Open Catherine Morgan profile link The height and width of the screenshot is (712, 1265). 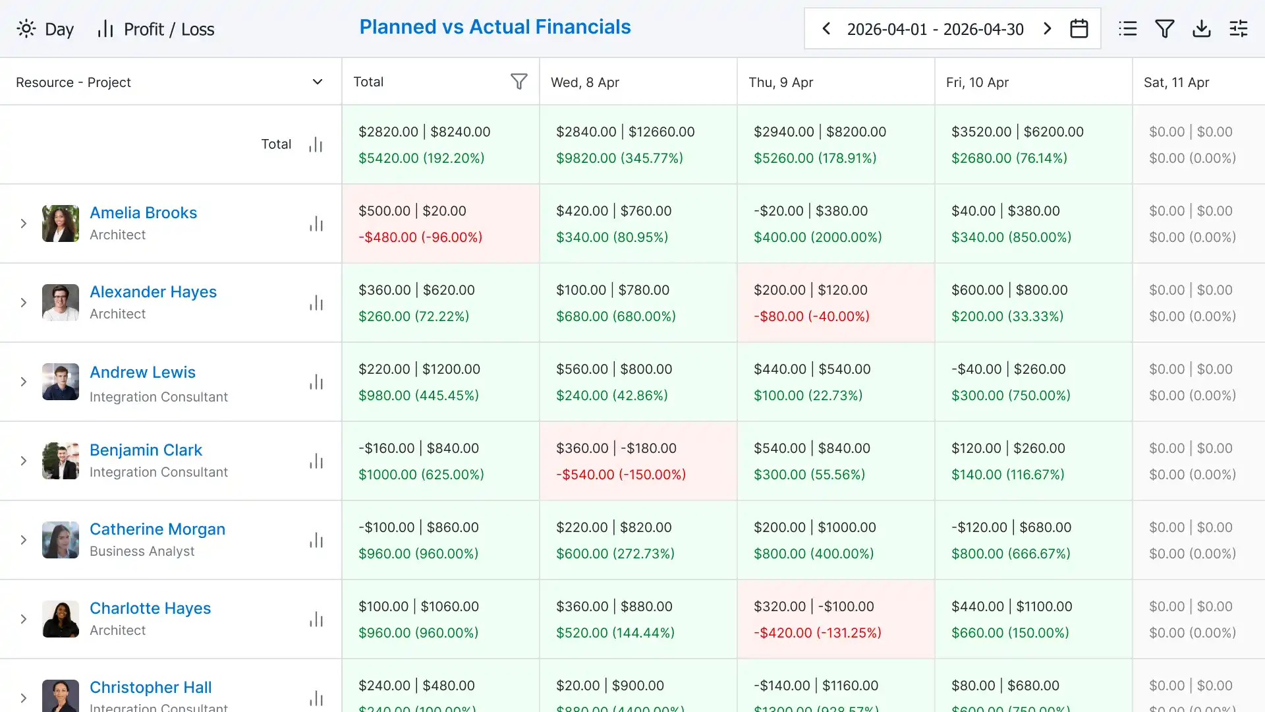click(157, 529)
